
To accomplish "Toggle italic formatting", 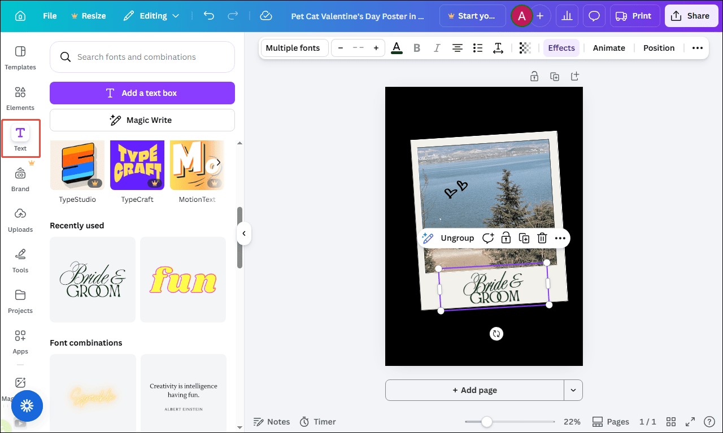I will point(437,48).
